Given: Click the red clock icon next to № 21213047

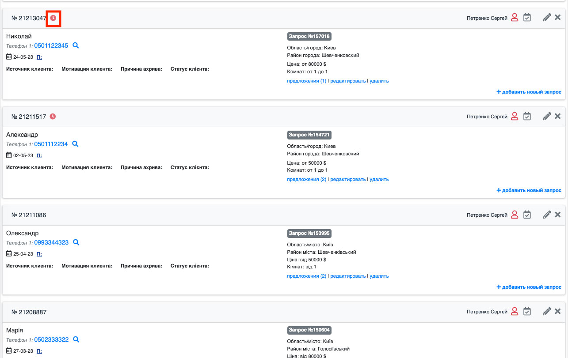Looking at the screenshot, I should pyautogui.click(x=53, y=18).
